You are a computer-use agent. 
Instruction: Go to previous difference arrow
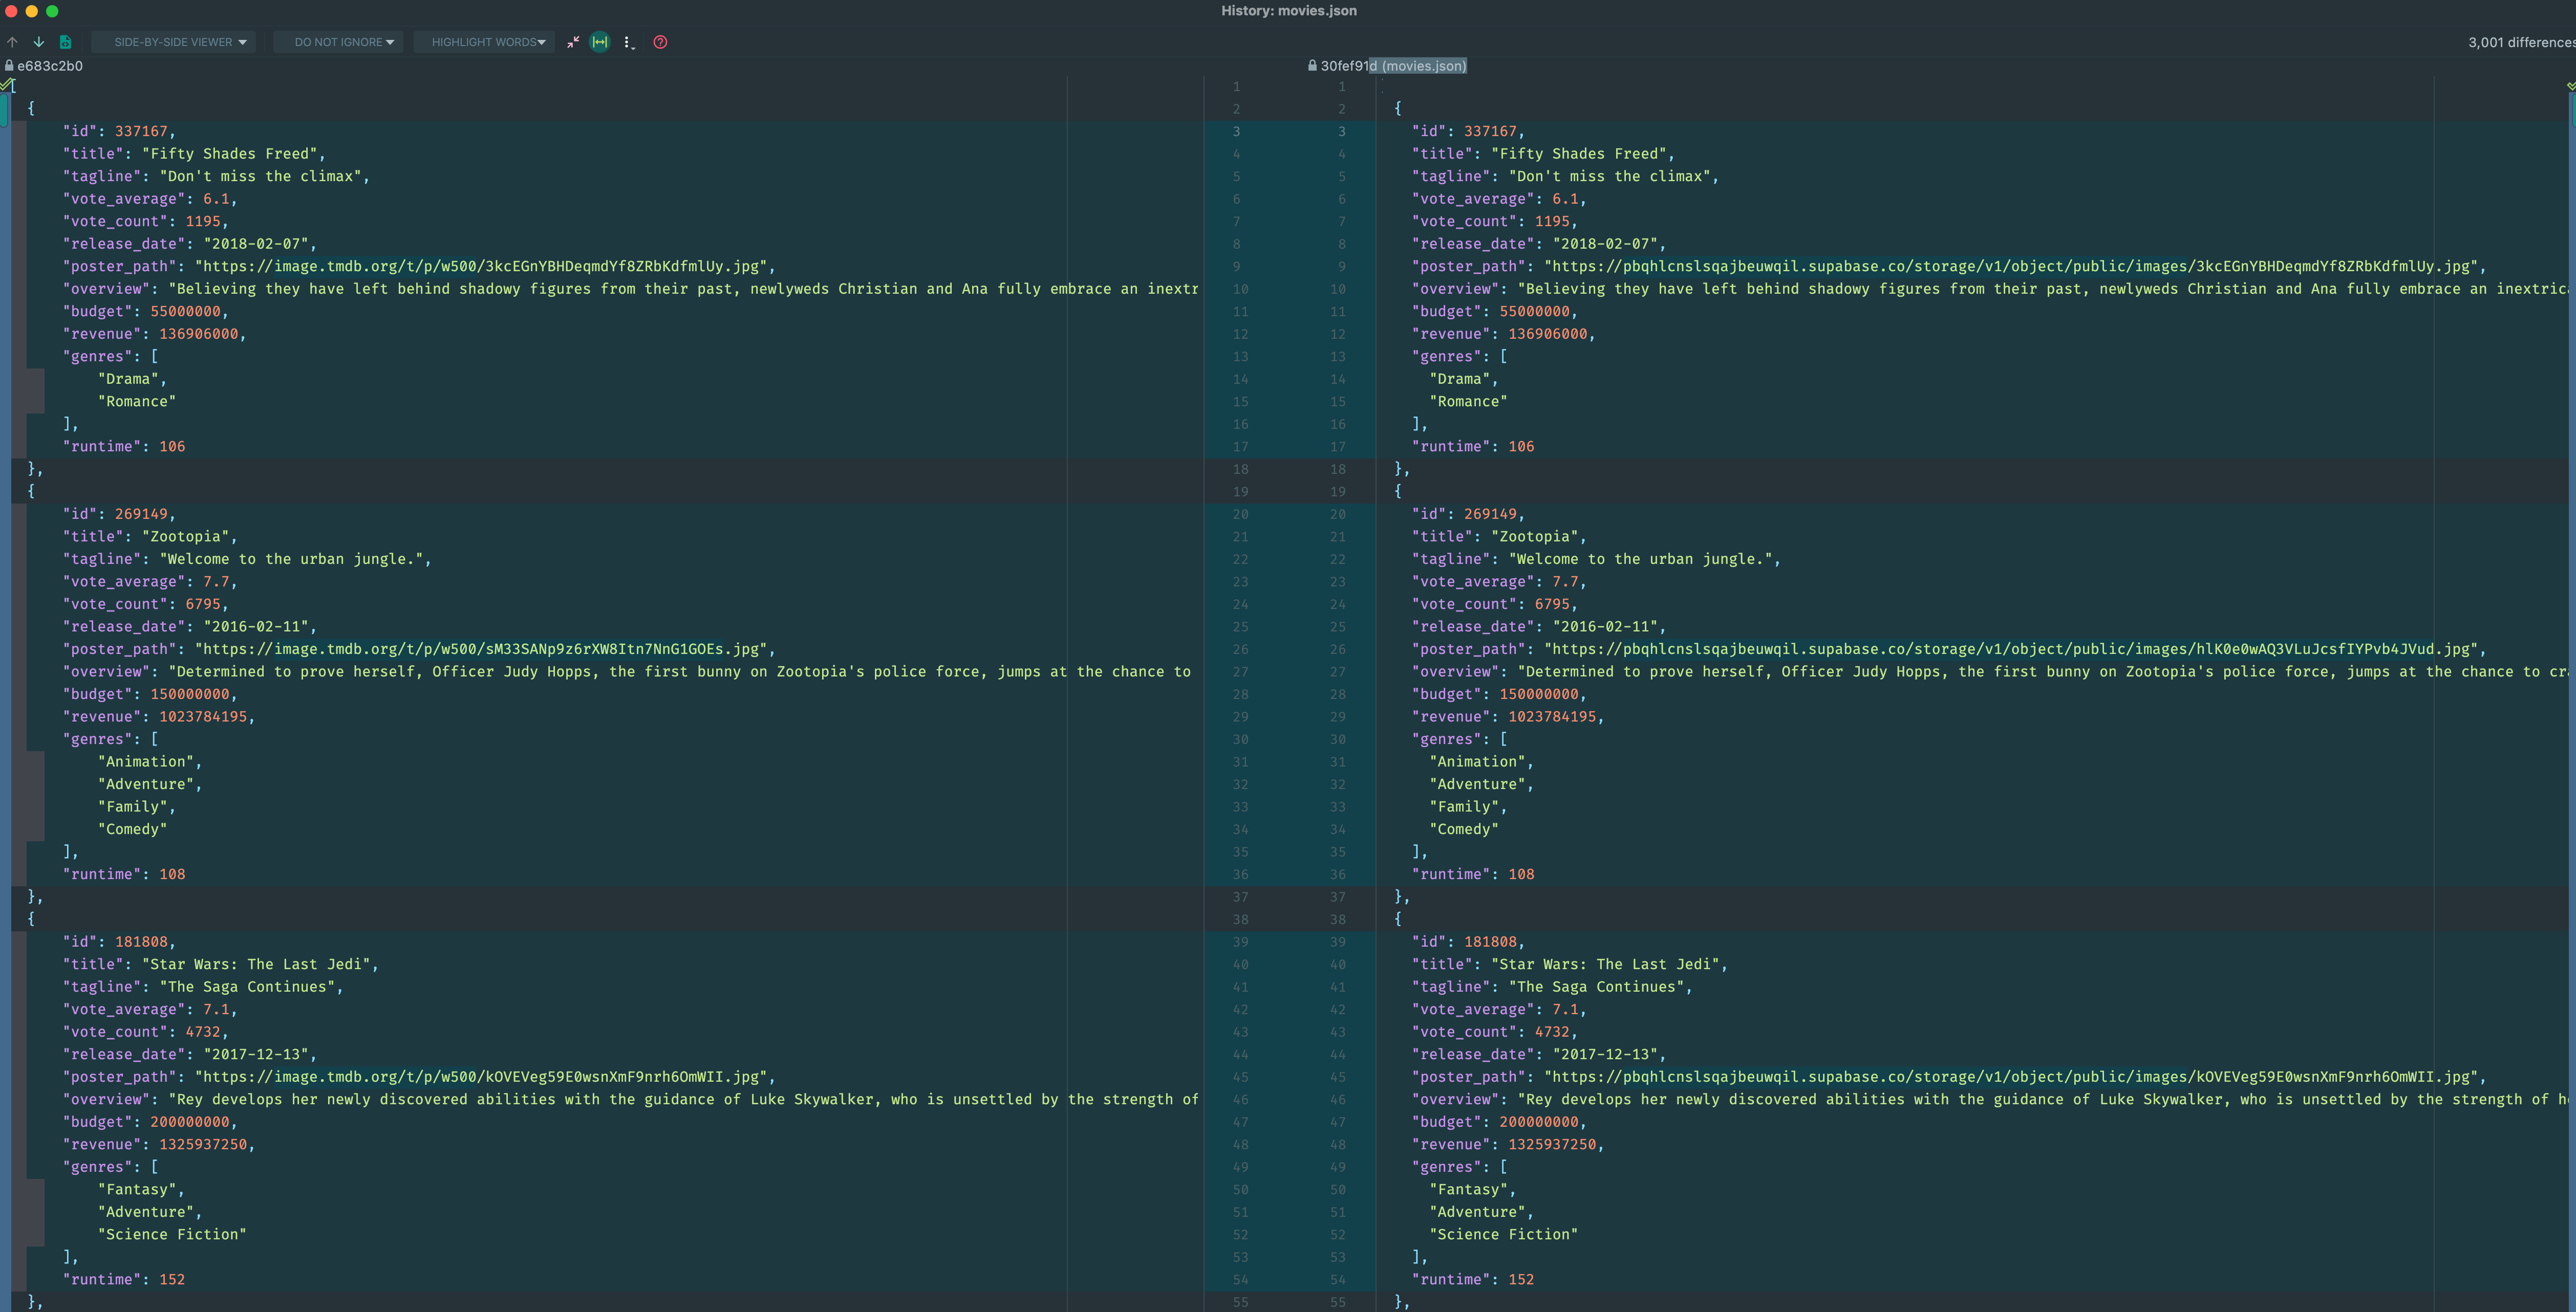click(x=13, y=42)
